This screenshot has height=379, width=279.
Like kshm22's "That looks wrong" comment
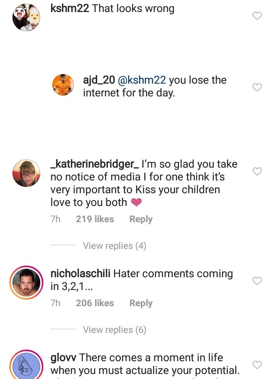pos(257,16)
